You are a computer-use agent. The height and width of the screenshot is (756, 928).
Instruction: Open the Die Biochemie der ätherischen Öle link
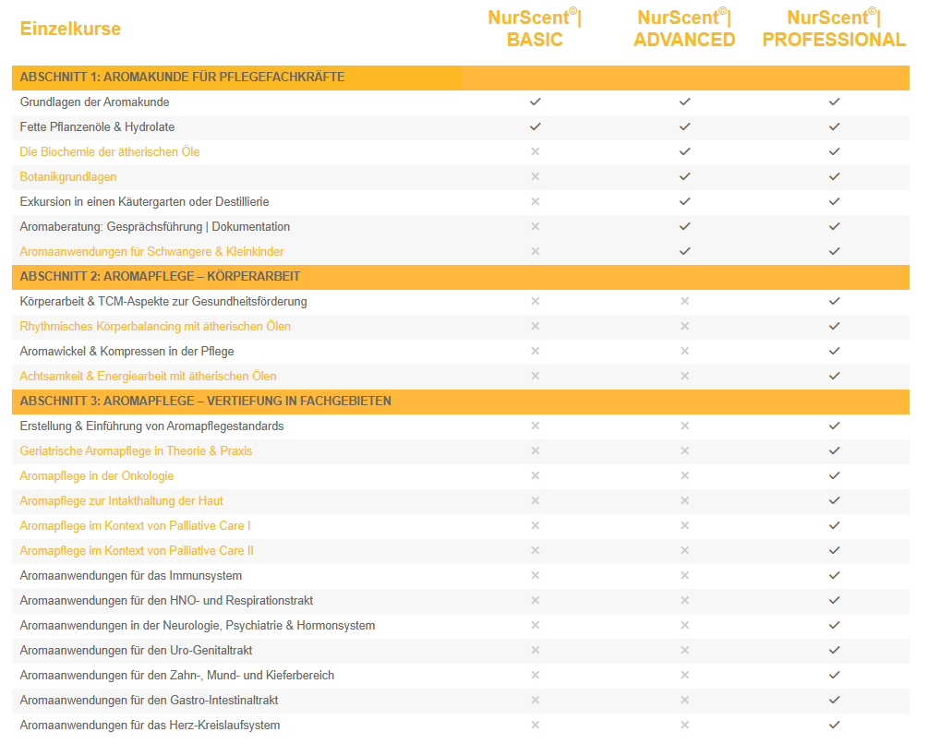point(110,151)
